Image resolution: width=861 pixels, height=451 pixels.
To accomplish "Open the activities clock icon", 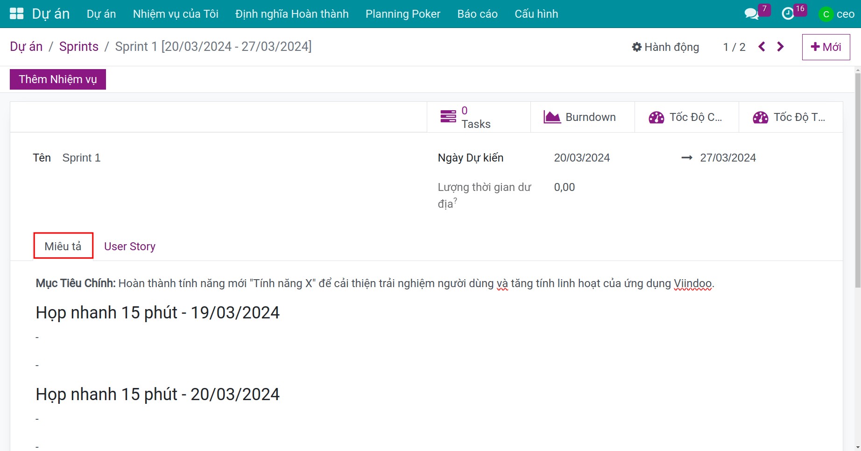I will coord(788,14).
